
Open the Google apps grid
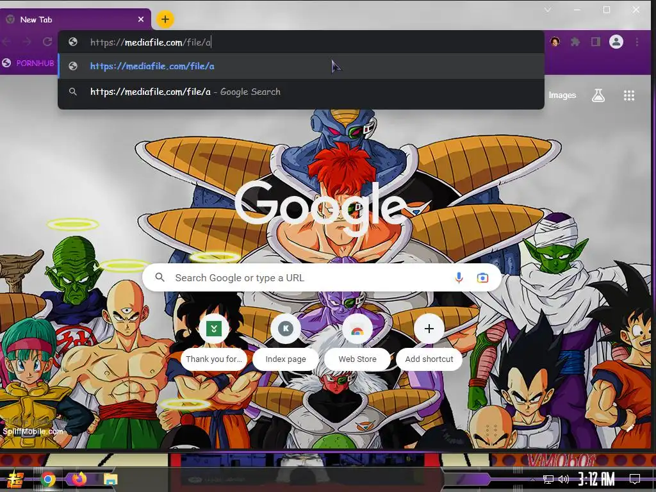click(629, 95)
